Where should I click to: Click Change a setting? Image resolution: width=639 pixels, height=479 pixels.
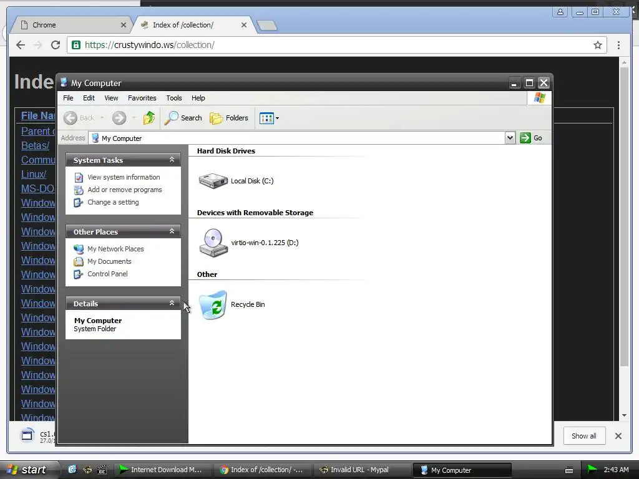click(x=113, y=203)
